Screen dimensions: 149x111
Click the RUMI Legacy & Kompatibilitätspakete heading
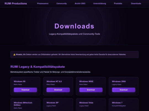[38, 67]
